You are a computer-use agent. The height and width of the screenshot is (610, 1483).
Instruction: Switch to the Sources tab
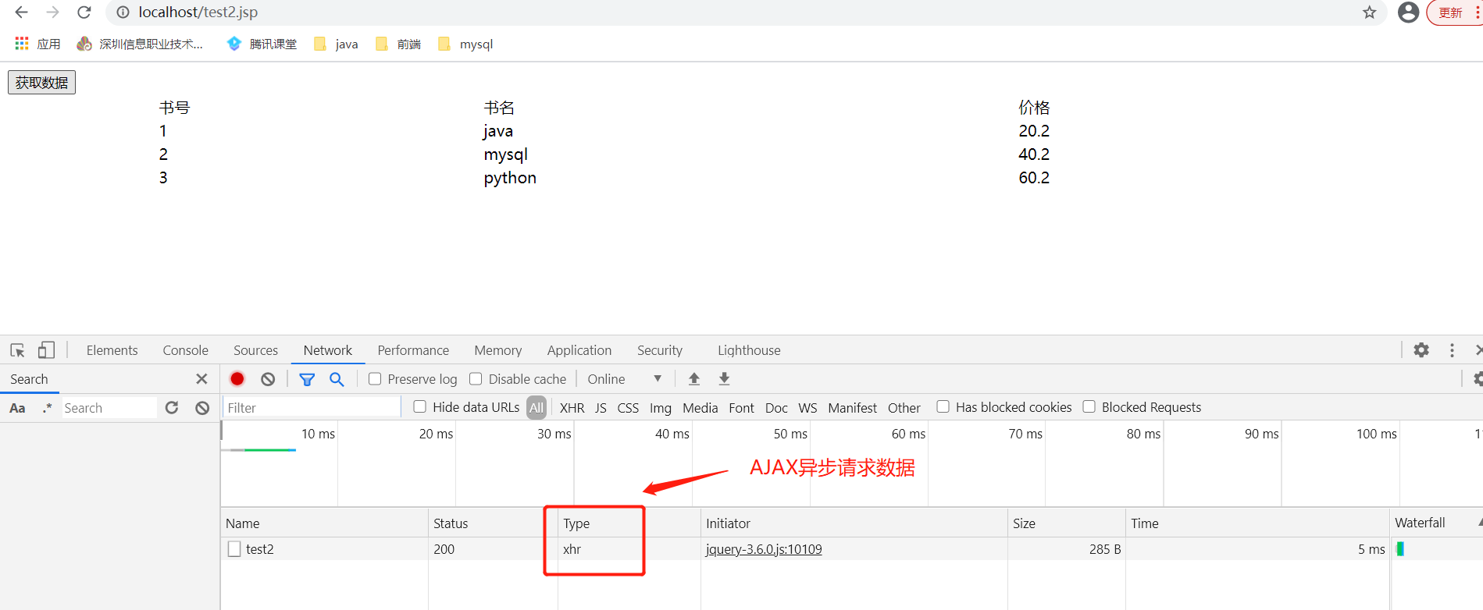coord(255,350)
